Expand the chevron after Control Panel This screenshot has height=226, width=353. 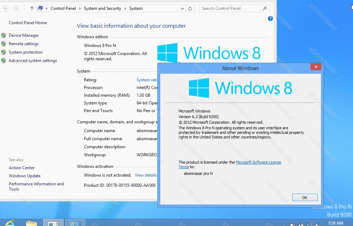pos(80,8)
